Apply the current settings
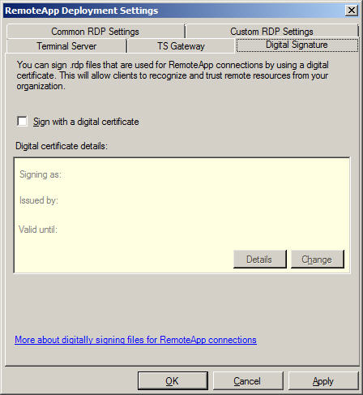 pyautogui.click(x=323, y=381)
